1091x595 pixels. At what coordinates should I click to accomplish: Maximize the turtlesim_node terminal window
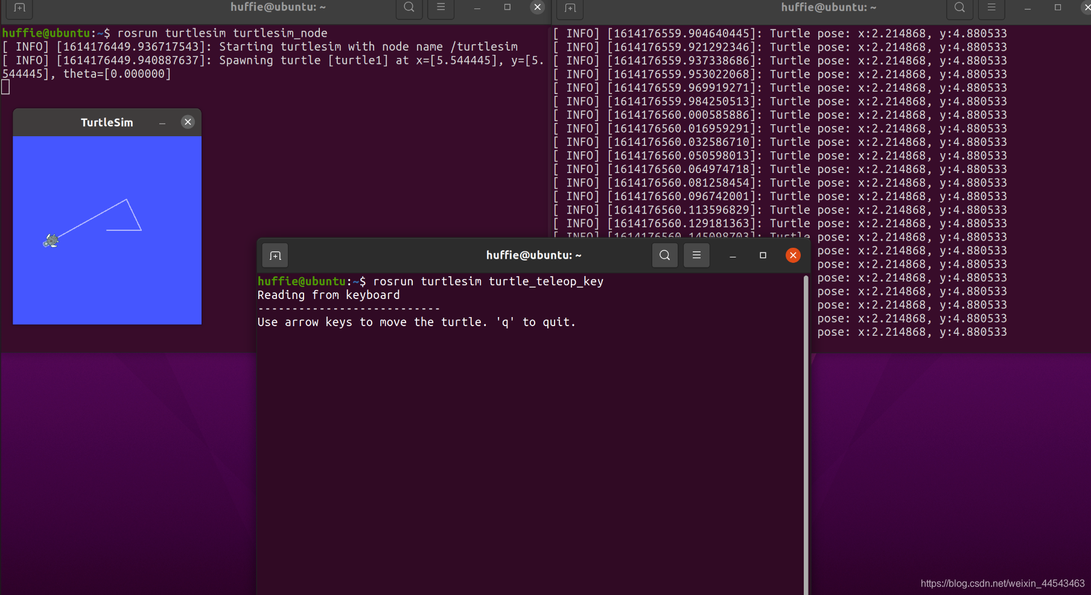click(507, 7)
